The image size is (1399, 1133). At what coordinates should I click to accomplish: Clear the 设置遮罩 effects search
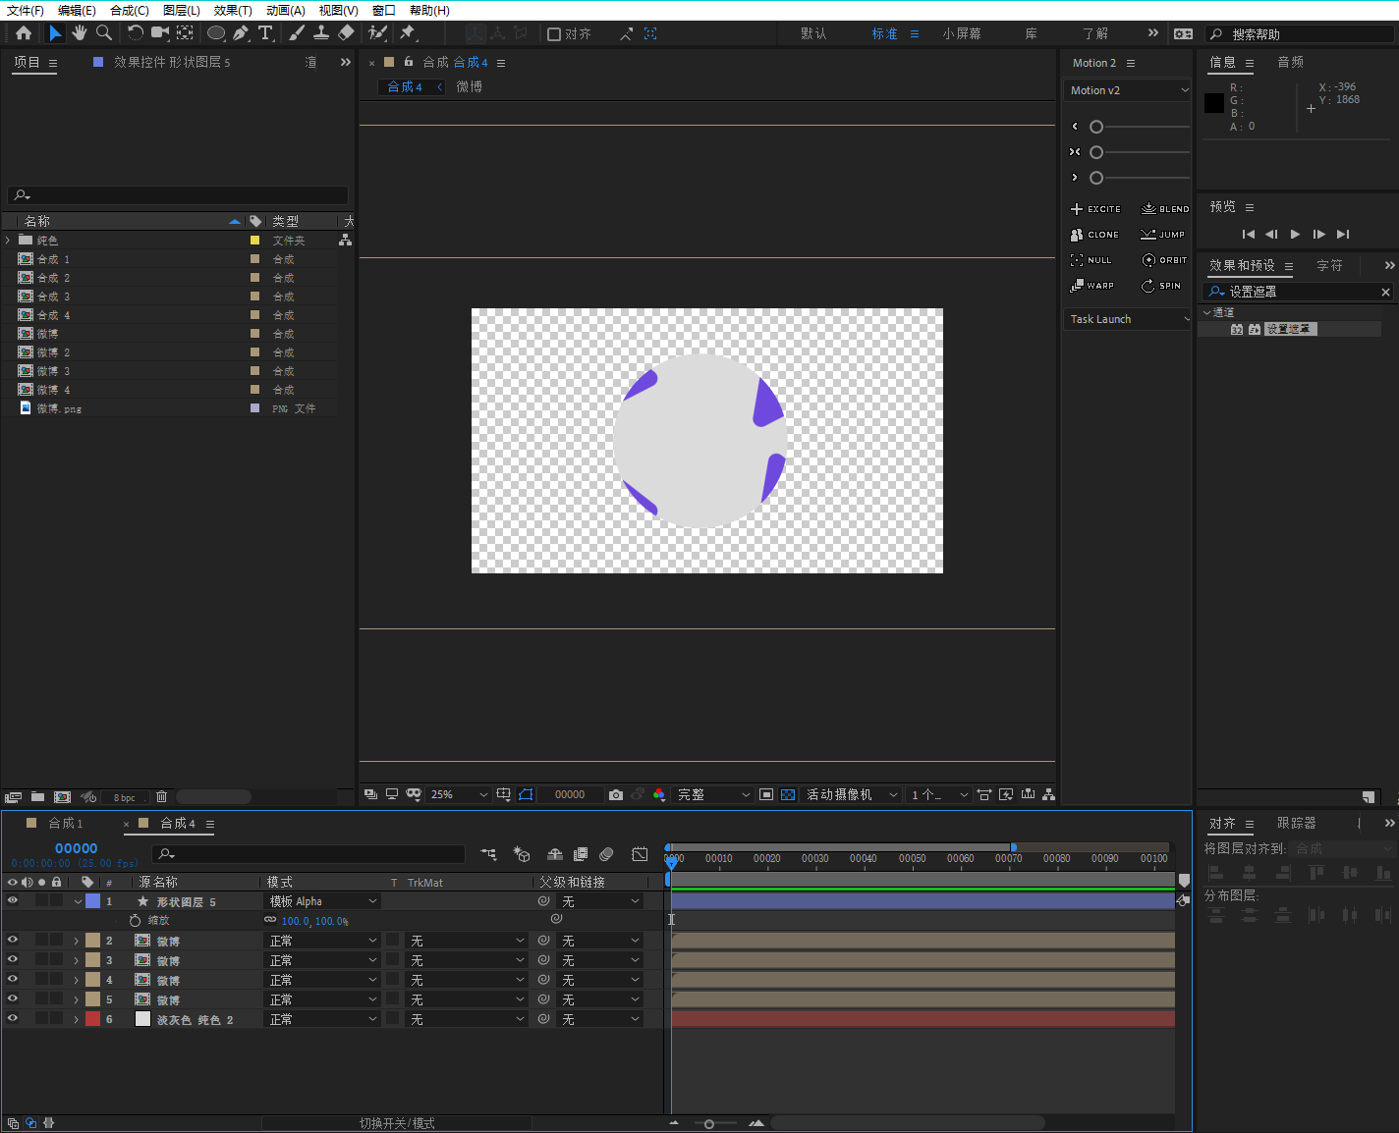coord(1385,292)
